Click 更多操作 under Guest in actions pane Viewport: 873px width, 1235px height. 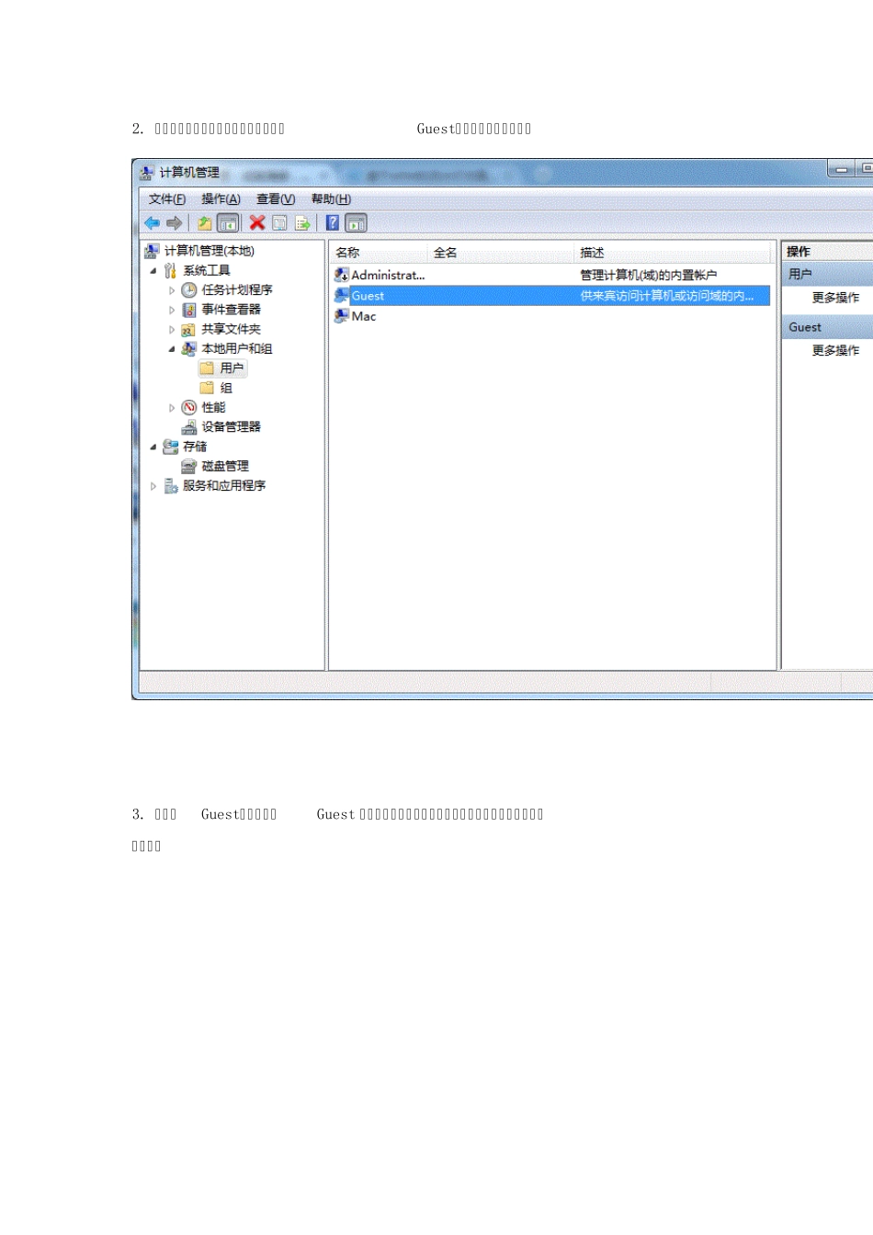click(x=835, y=350)
